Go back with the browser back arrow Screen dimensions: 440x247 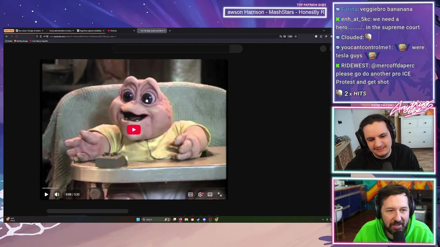pos(7,36)
